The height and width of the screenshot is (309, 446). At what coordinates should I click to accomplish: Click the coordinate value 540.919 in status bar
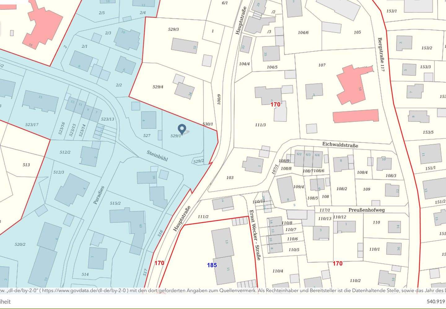tap(435, 301)
